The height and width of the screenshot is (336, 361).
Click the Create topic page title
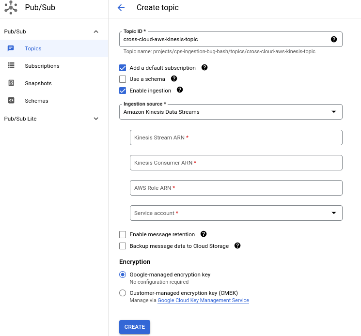tap(157, 7)
